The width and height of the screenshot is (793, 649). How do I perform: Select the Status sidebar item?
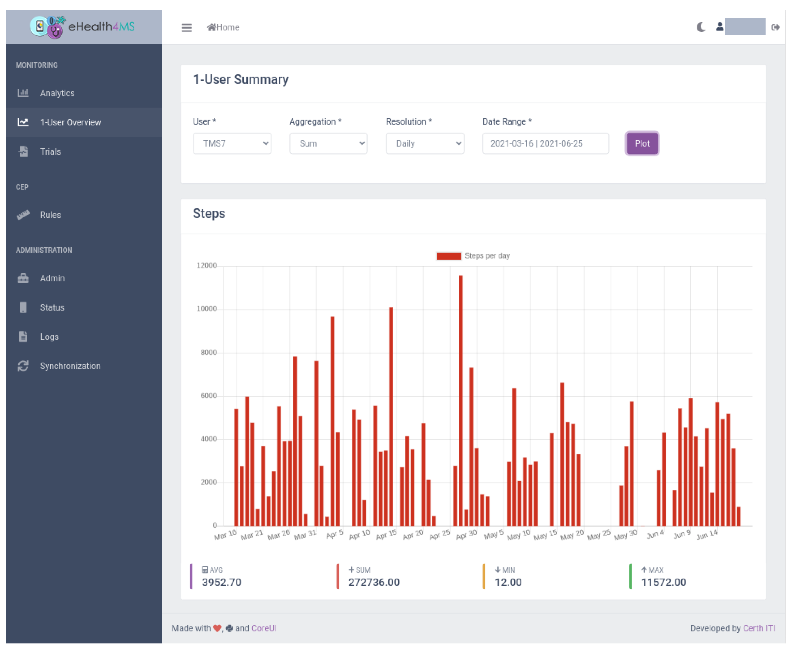pos(52,308)
